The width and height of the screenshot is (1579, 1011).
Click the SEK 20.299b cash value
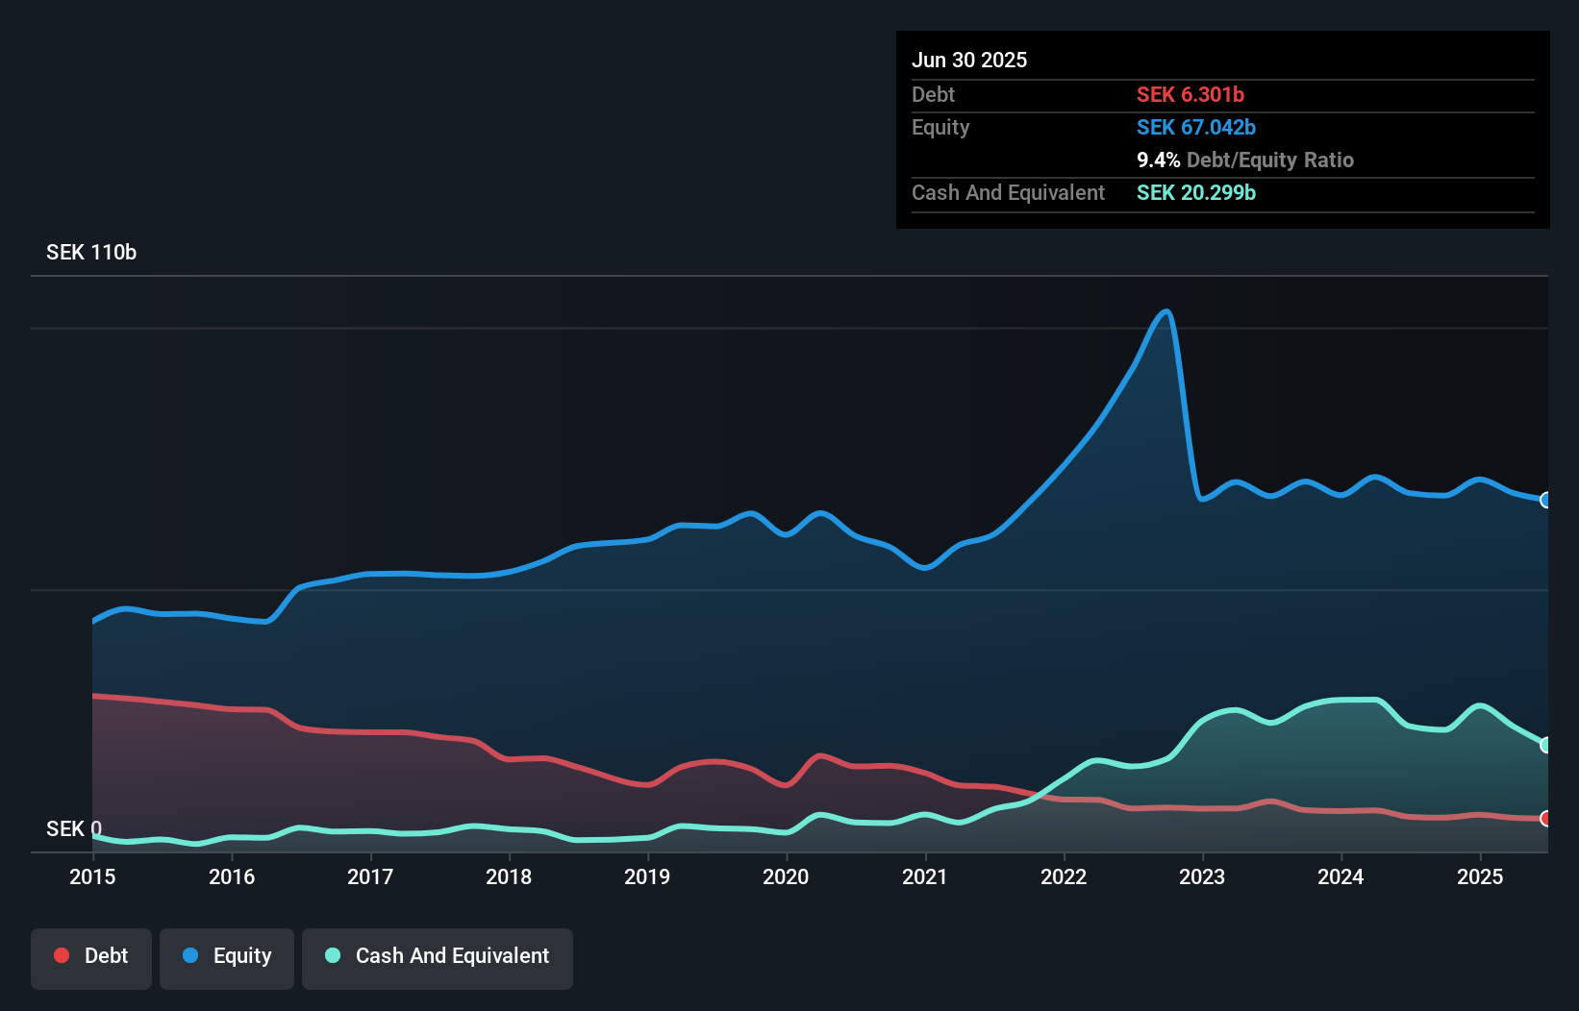tap(1196, 192)
